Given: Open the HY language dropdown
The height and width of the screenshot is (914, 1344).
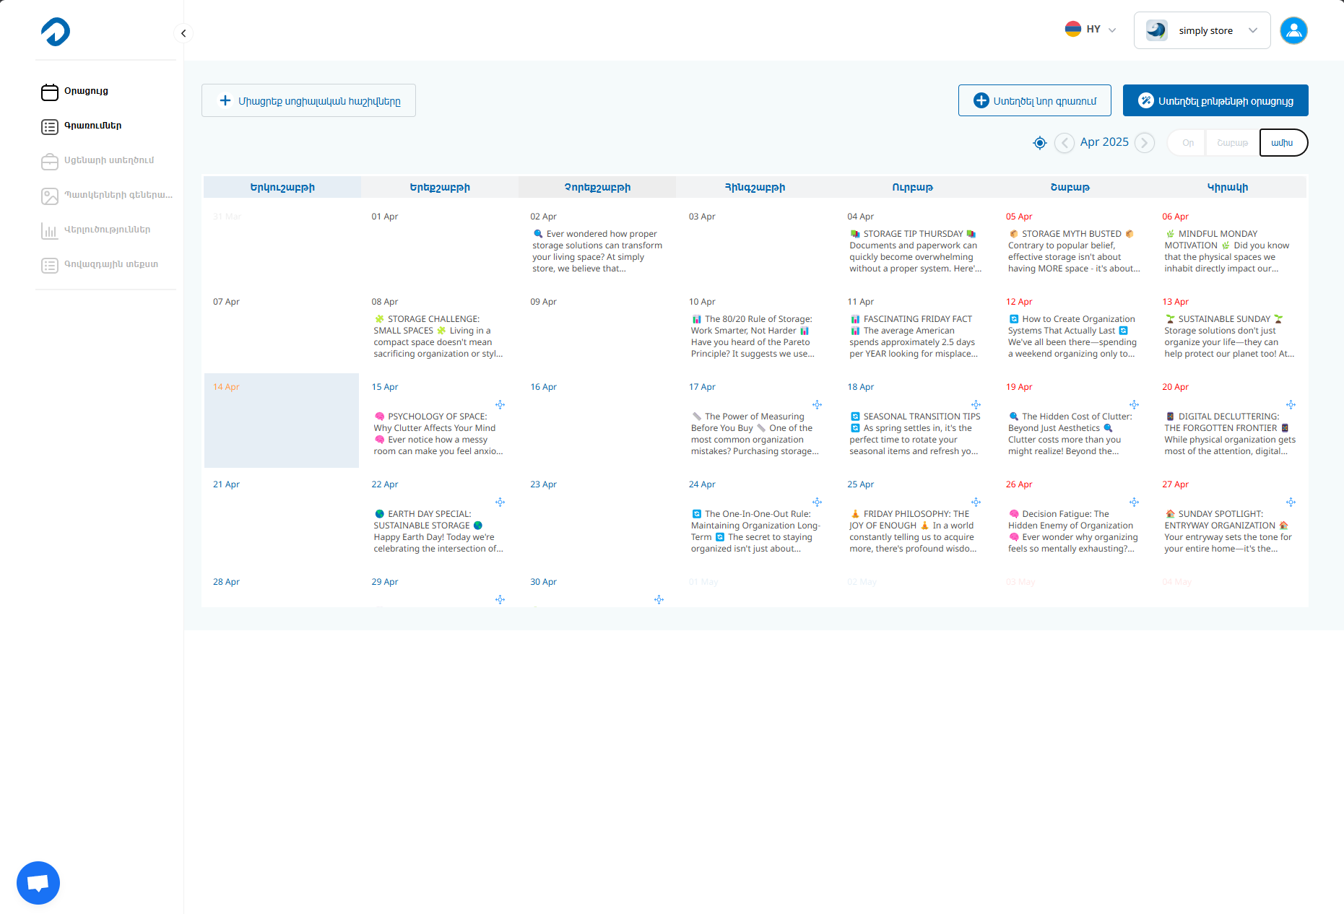Looking at the screenshot, I should pyautogui.click(x=1091, y=30).
